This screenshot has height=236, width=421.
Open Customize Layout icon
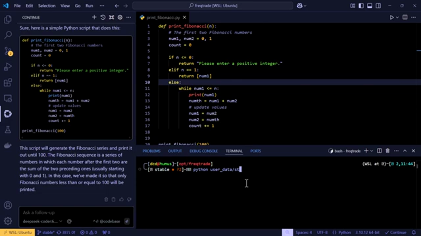[x=353, y=6]
